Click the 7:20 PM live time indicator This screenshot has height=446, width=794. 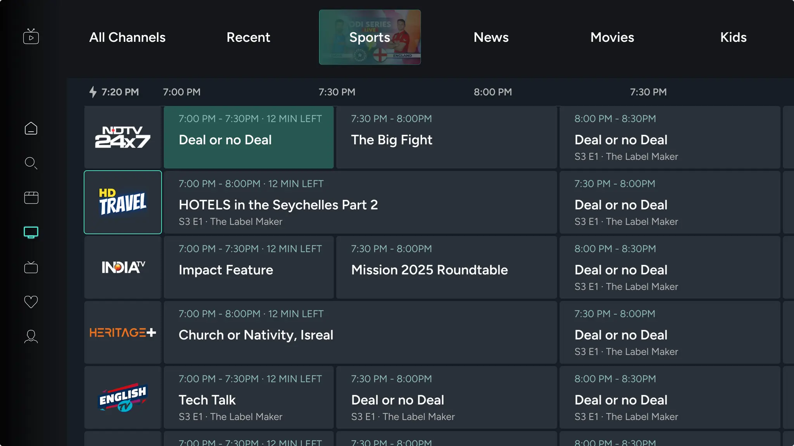114,92
